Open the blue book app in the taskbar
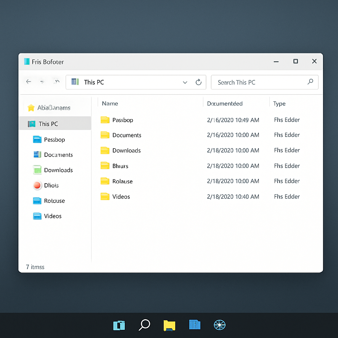This screenshot has width=338, height=338. pyautogui.click(x=195, y=324)
